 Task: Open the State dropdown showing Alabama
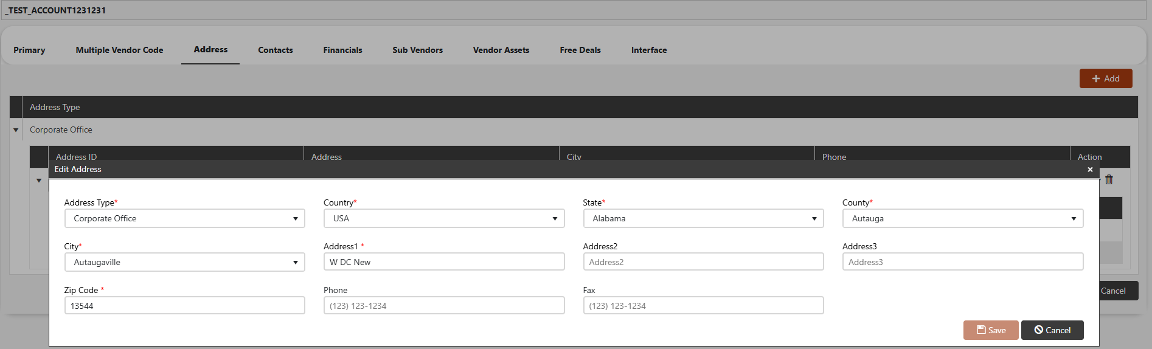coord(703,218)
